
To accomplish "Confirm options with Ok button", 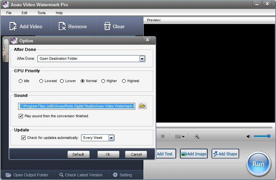I will tap(108, 154).
